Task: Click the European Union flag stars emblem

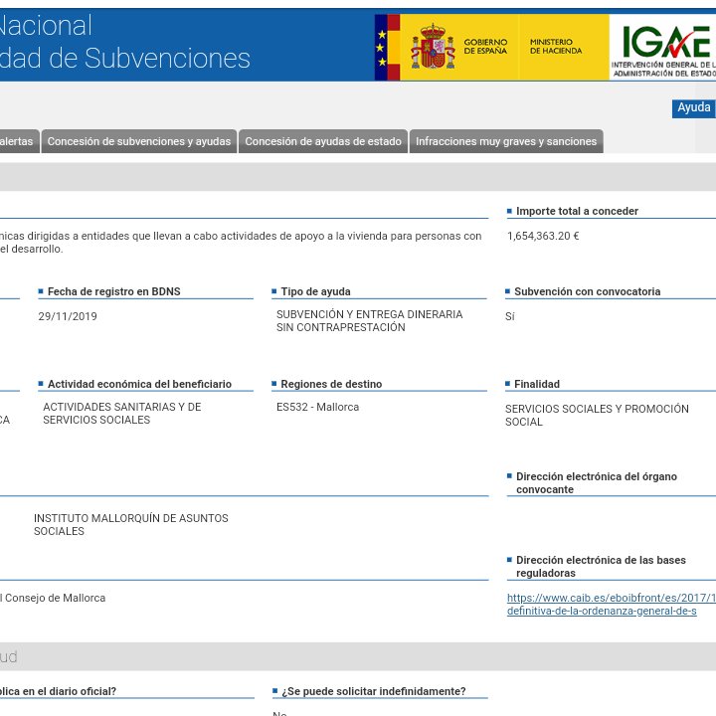Action: click(381, 48)
